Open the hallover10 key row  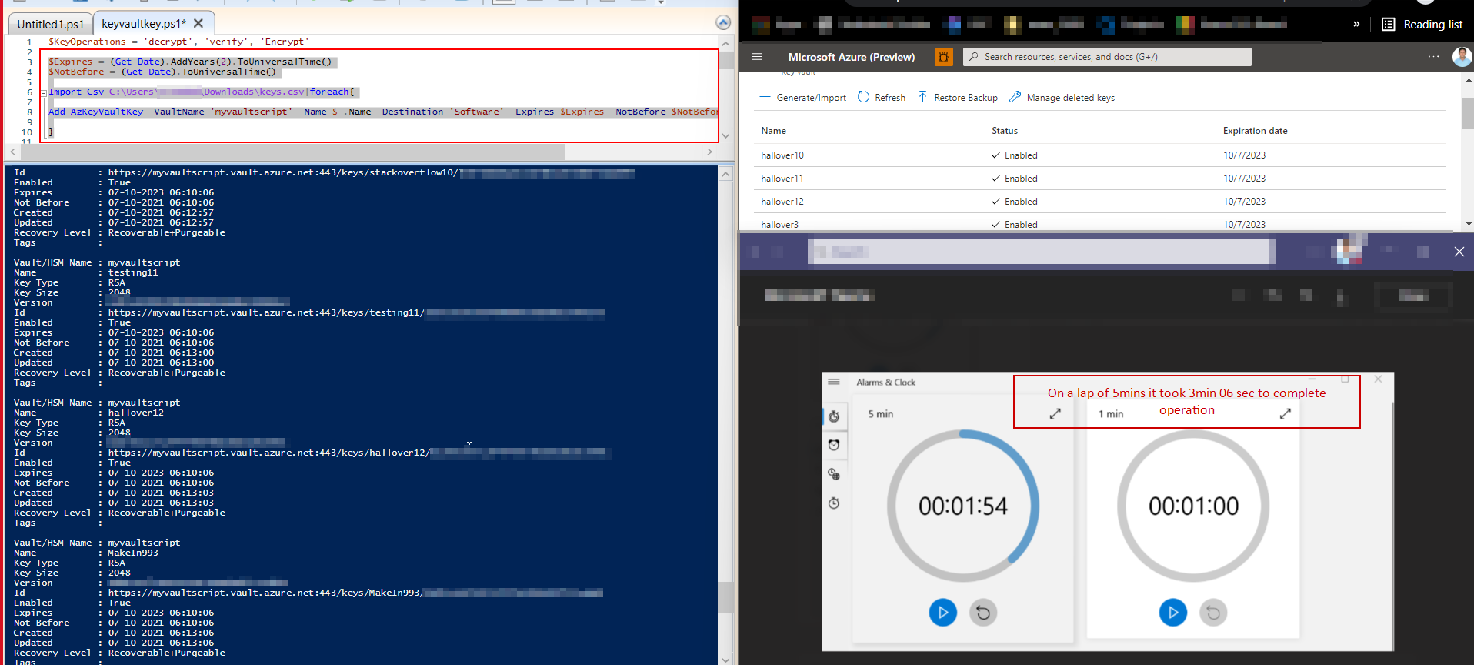tap(1100, 155)
